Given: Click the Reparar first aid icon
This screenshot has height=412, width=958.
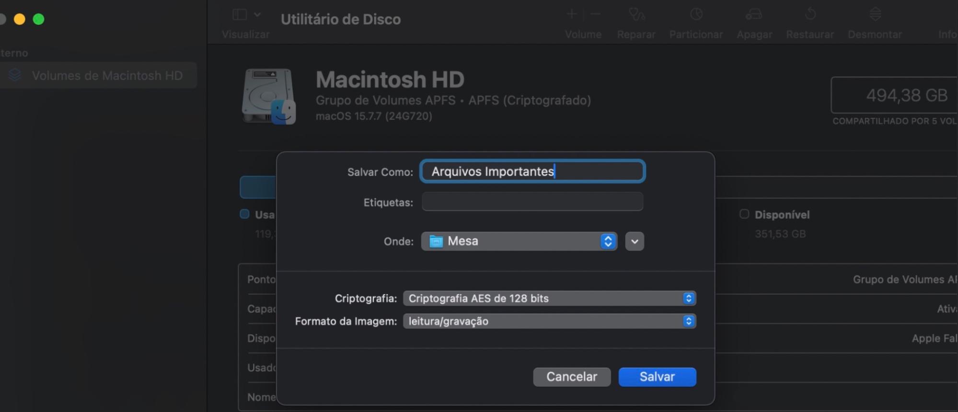Looking at the screenshot, I should [636, 14].
